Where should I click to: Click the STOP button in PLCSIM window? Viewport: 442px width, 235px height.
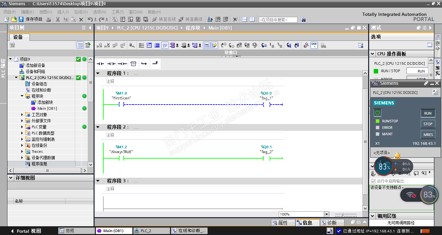pos(428,124)
